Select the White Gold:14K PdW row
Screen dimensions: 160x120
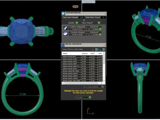point(82,81)
